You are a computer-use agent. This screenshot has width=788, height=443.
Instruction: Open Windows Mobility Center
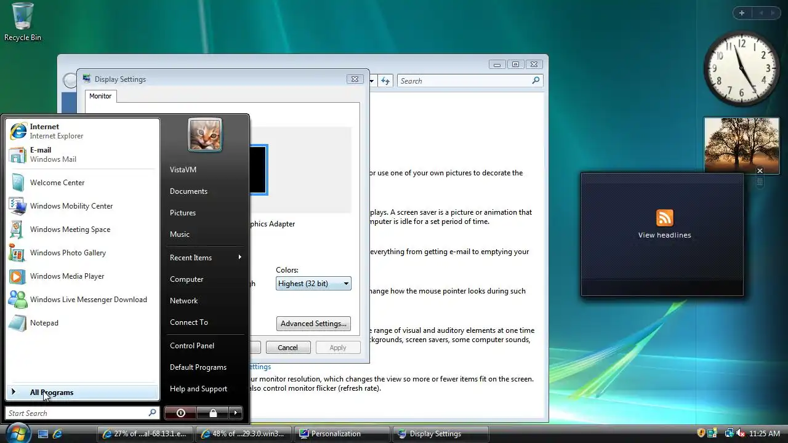(82, 206)
